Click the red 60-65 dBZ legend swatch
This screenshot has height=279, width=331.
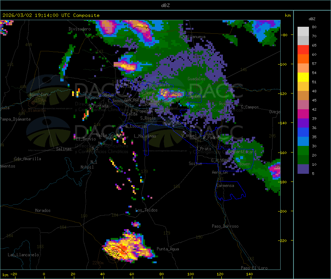coord(303,49)
